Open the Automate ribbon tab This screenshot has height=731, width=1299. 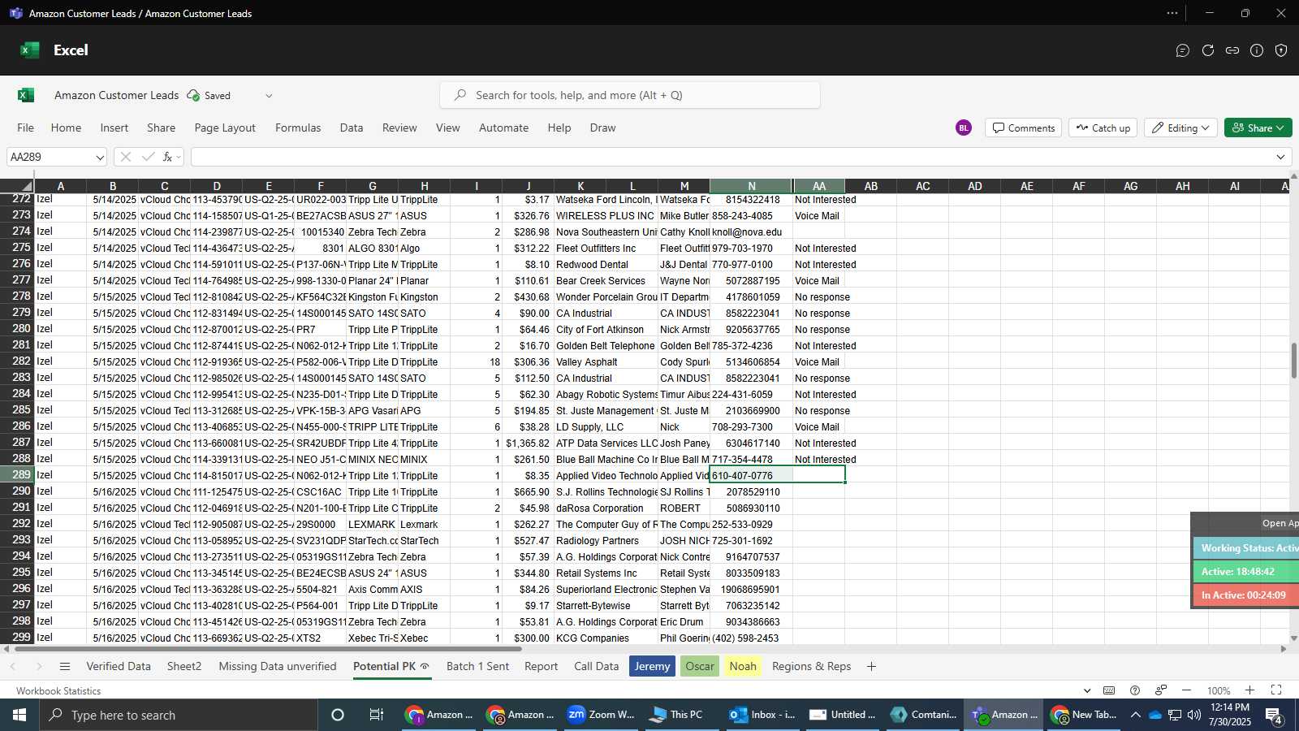tap(503, 128)
